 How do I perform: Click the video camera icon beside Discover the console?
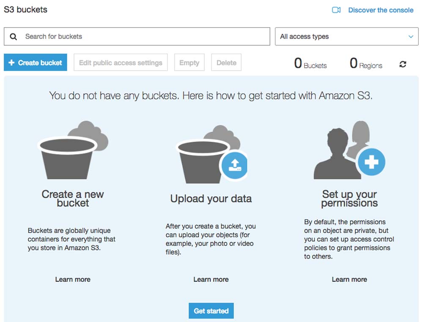tap(336, 10)
